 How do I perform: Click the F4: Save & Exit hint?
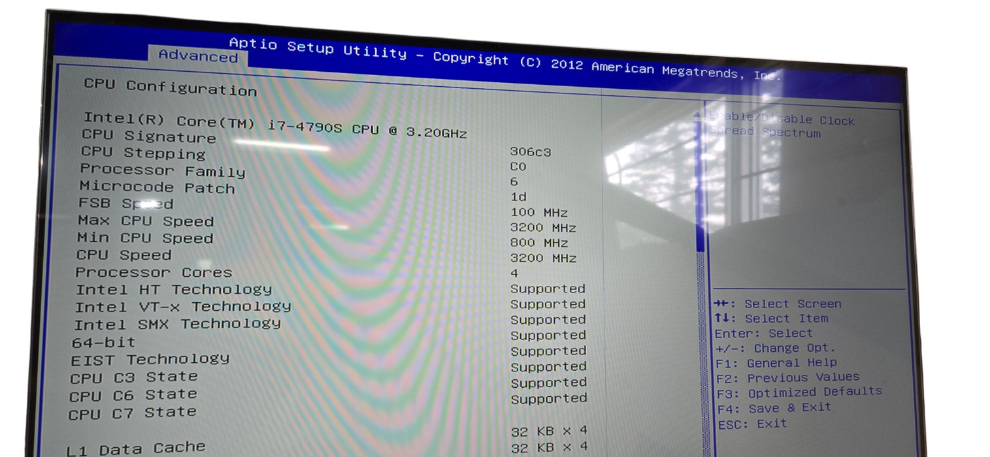774,408
